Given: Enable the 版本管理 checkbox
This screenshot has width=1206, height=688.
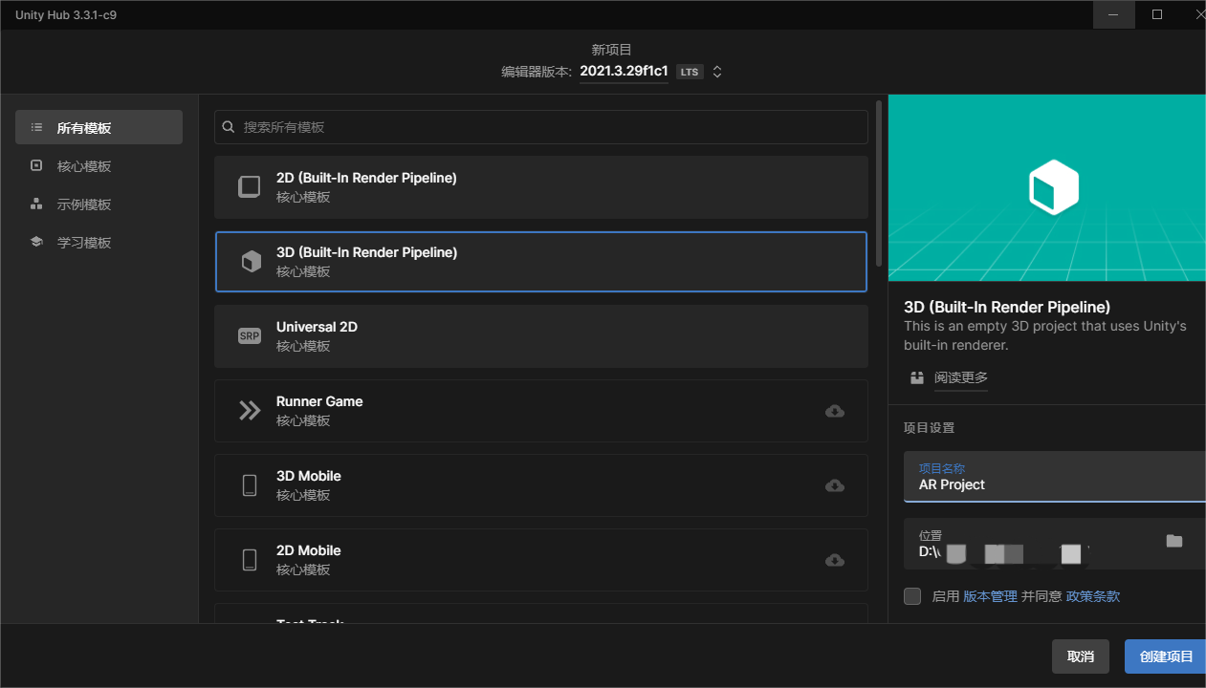Looking at the screenshot, I should point(912,596).
